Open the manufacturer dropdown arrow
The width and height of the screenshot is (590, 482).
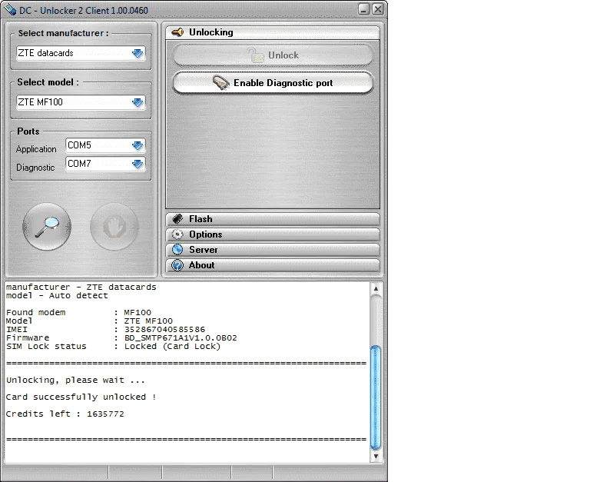138,53
